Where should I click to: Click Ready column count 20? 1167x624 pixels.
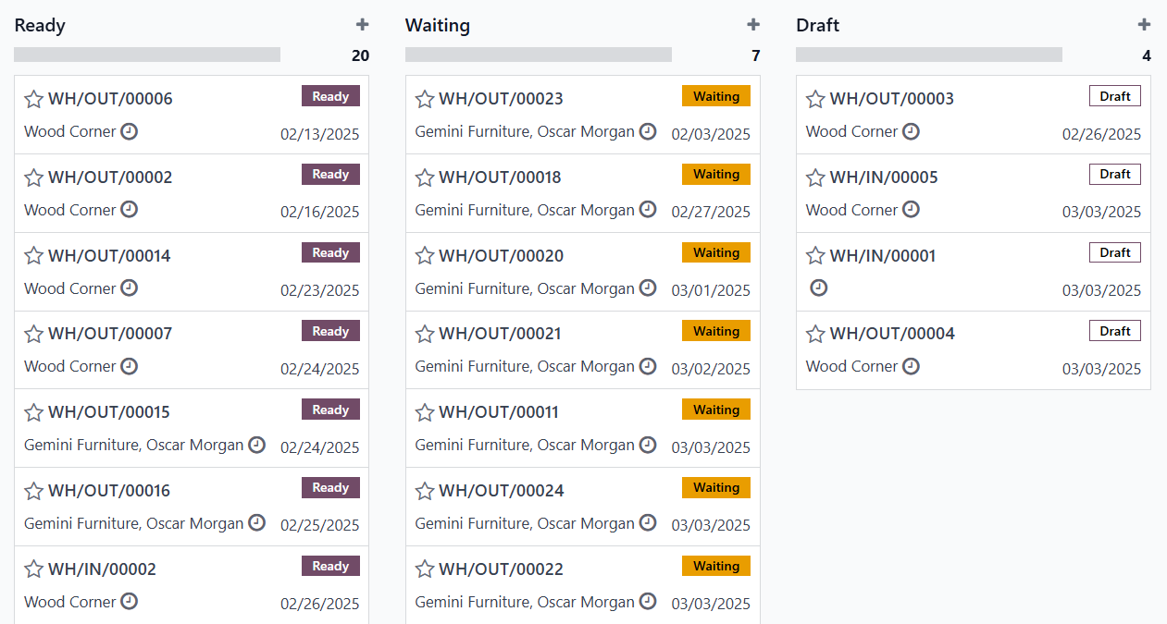point(360,55)
